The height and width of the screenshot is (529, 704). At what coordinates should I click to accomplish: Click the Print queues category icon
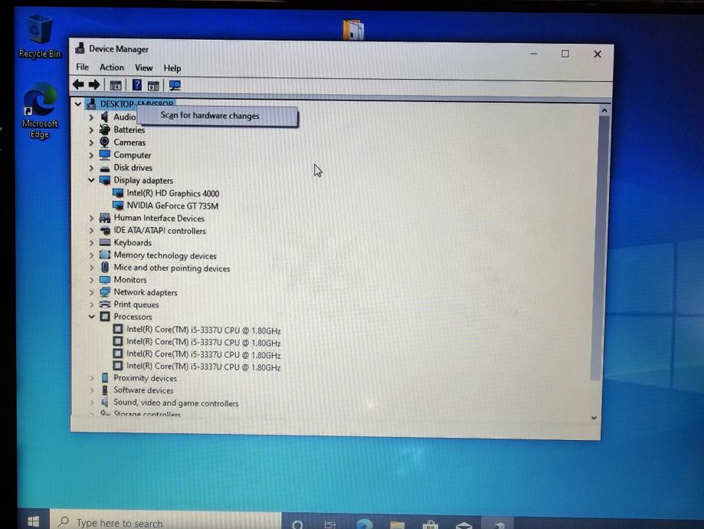105,304
